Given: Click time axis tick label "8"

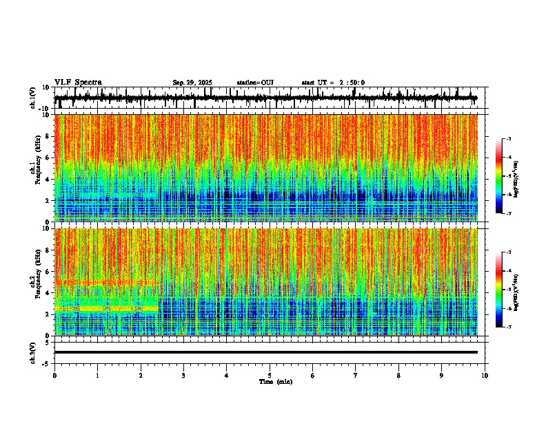Looking at the screenshot, I should (x=398, y=376).
